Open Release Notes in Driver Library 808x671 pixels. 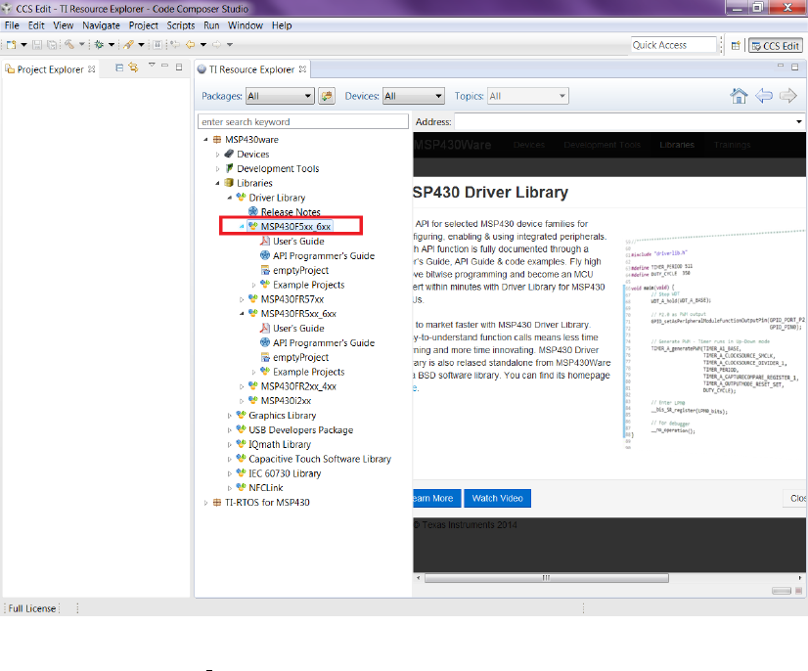291,212
